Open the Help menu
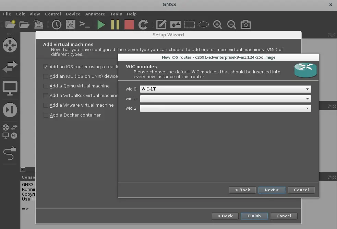 click(132, 14)
